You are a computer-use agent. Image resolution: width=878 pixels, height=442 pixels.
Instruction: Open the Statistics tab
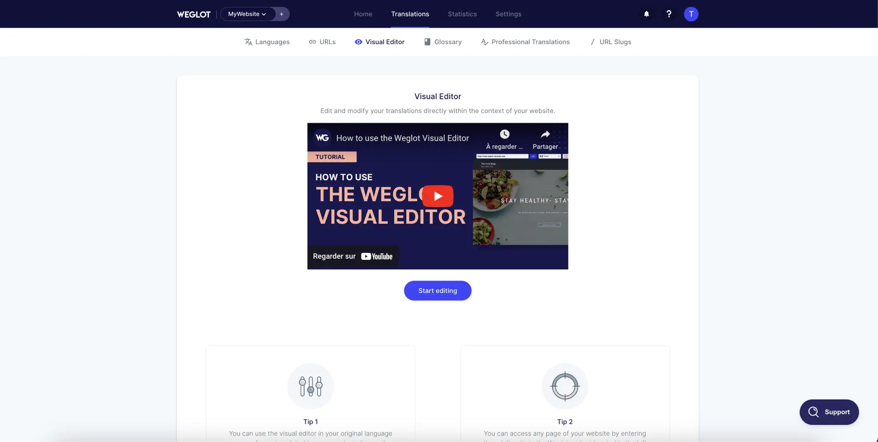462,14
